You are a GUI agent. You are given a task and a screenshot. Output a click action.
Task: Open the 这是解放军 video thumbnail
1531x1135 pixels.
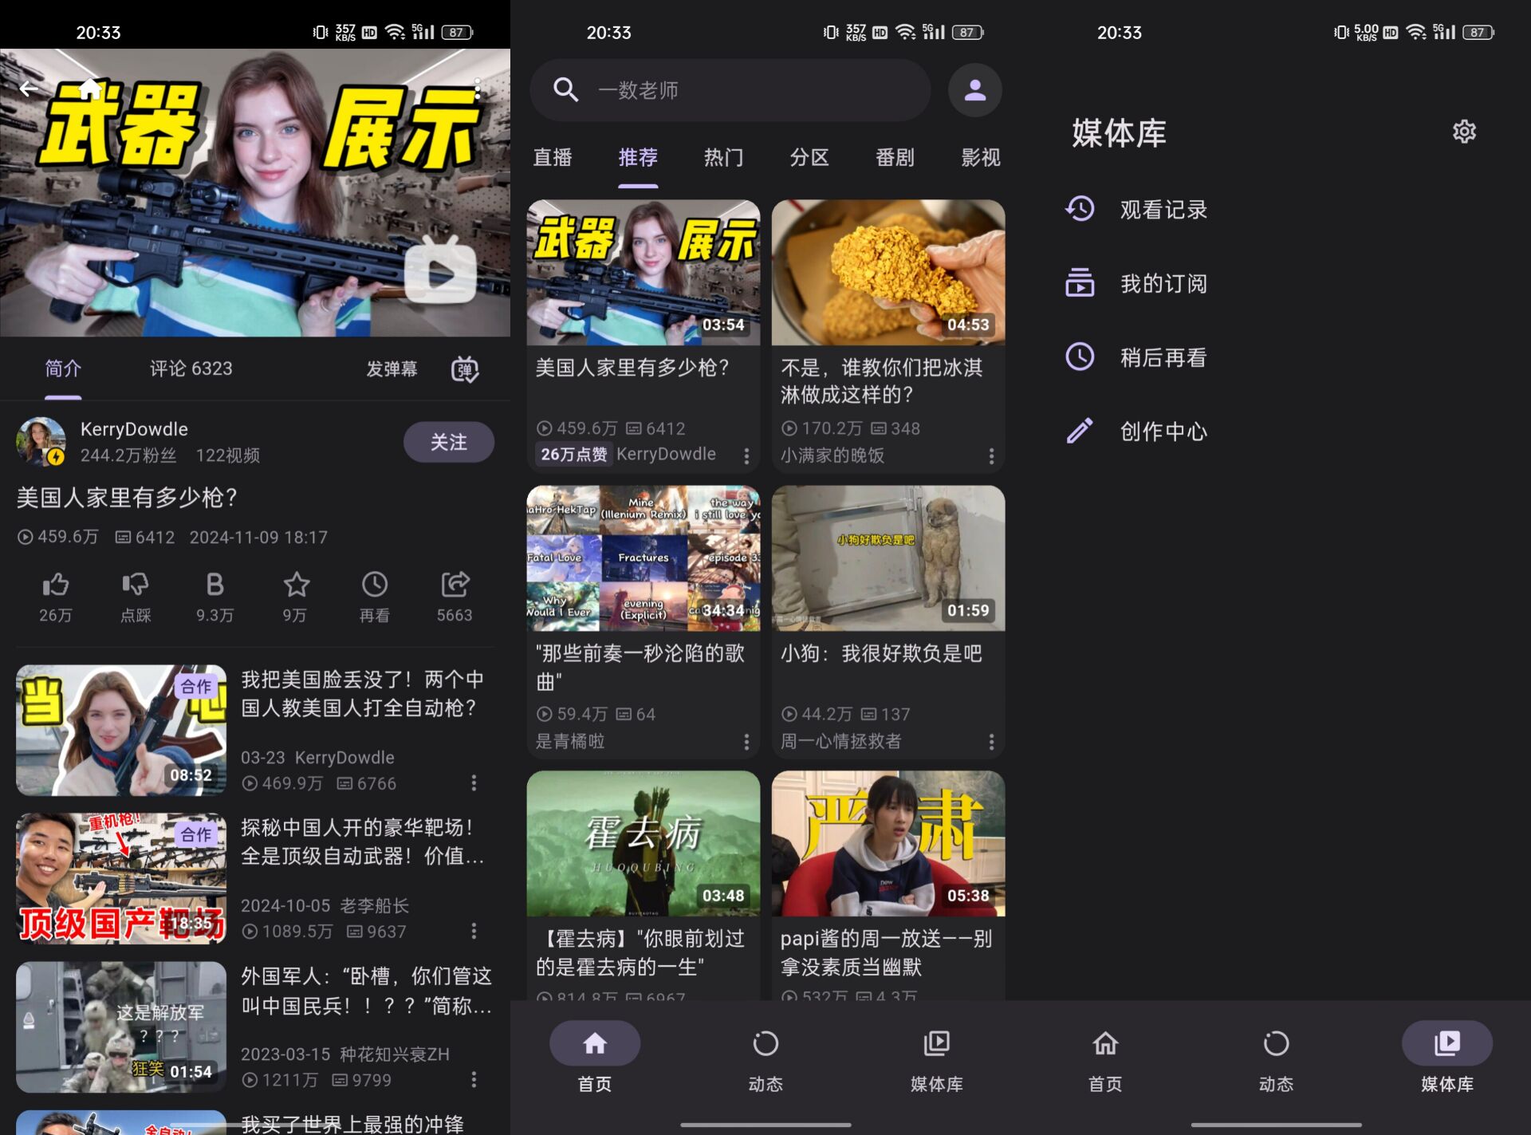[121, 1027]
